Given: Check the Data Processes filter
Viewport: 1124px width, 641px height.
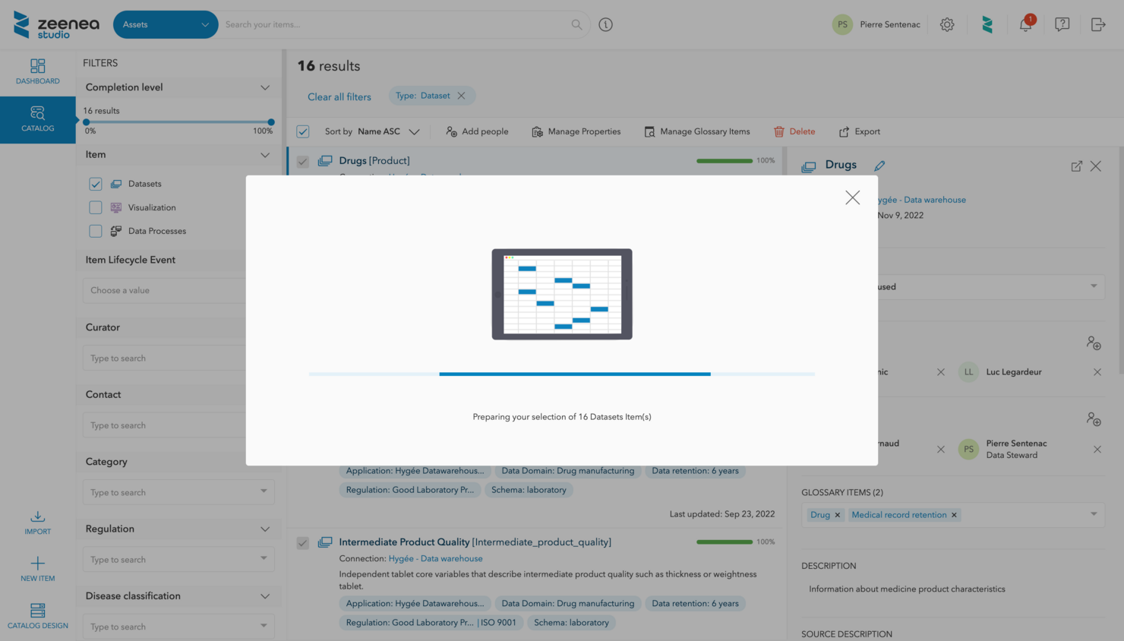Looking at the screenshot, I should (x=96, y=231).
